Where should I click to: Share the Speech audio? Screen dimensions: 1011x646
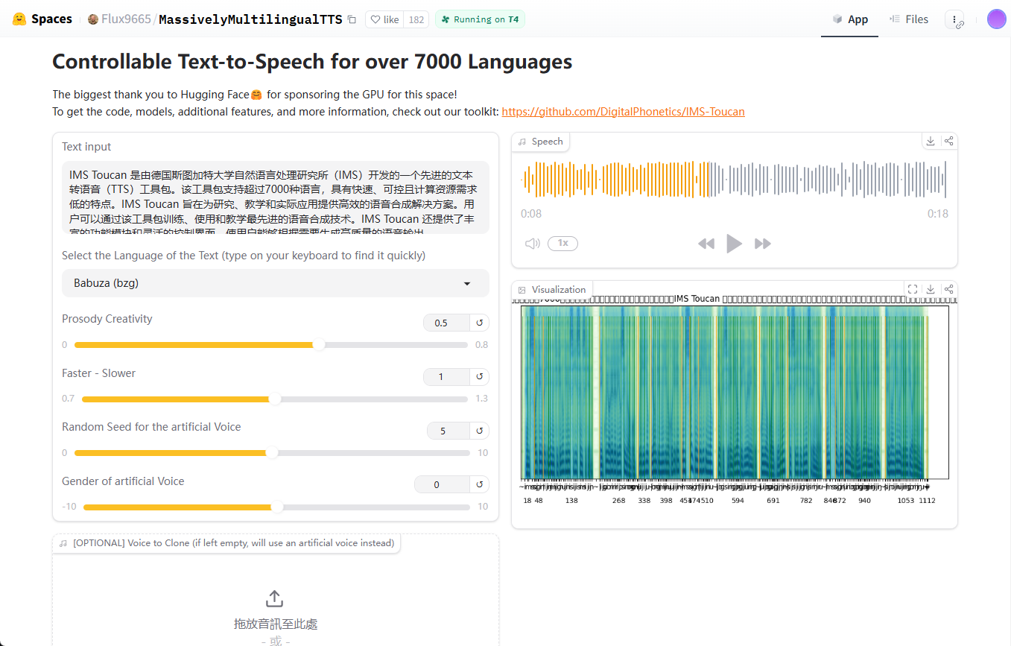tap(948, 141)
